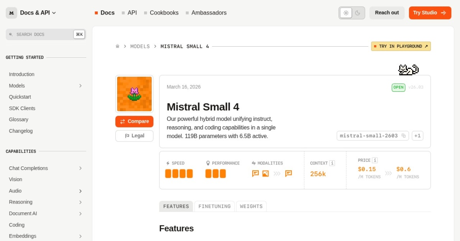Open Try Studio button
Screen dimensions: 460x241
coord(430,13)
